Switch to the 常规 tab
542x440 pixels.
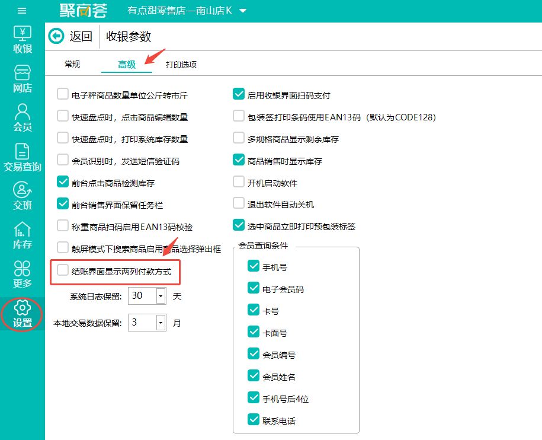(x=72, y=64)
